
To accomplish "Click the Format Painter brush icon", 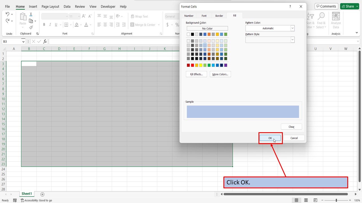I will tap(31, 27).
